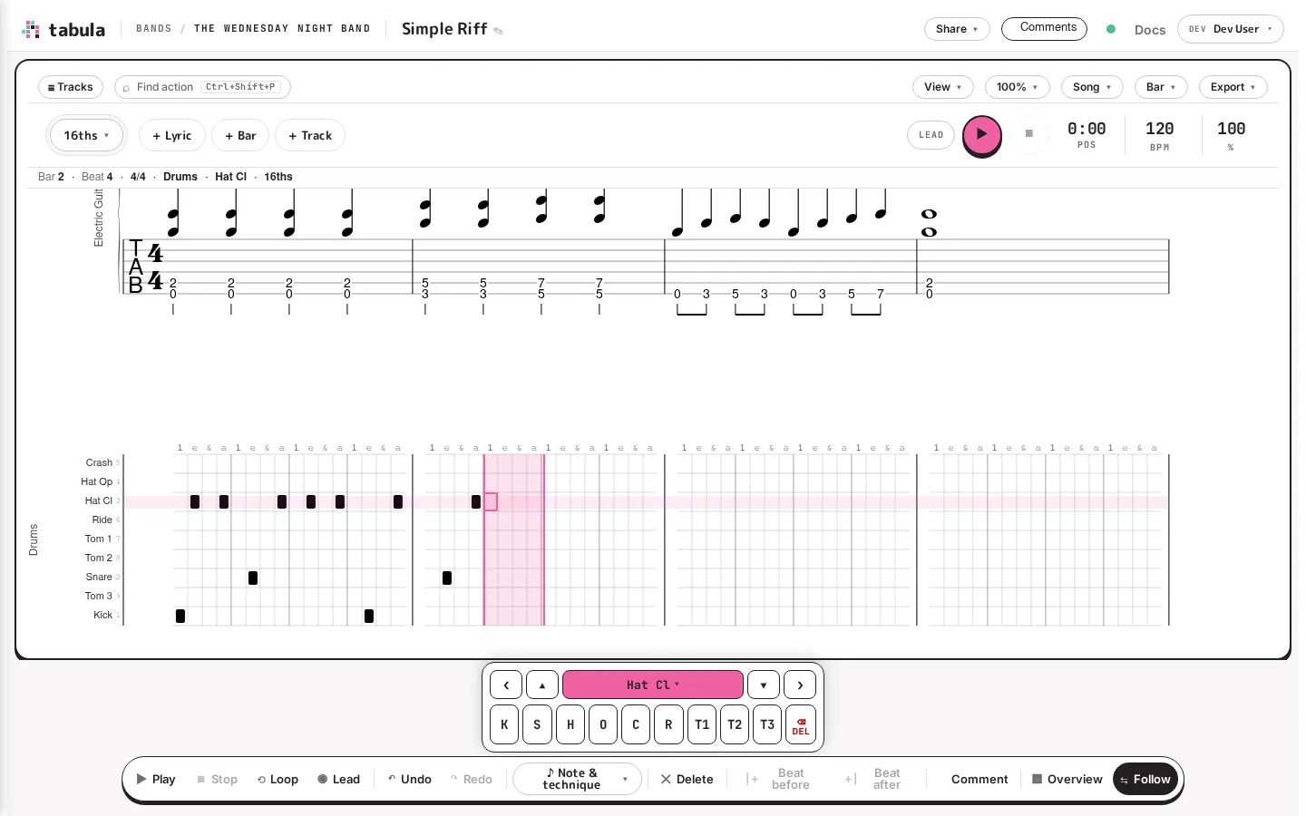Toggle Loop in the bottom toolbar
Image resolution: width=1306 pixels, height=816 pixels.
(x=278, y=779)
